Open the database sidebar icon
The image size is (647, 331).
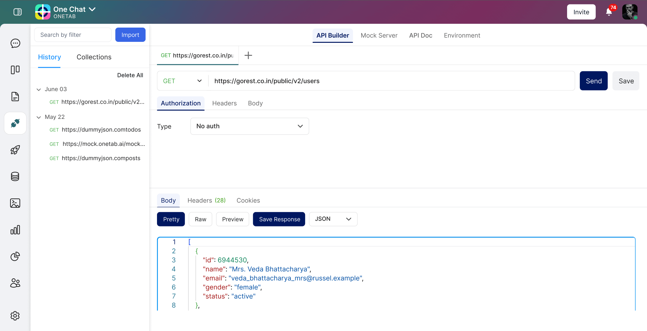[x=15, y=176]
